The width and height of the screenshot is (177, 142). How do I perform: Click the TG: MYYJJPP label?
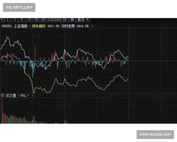(19, 7)
